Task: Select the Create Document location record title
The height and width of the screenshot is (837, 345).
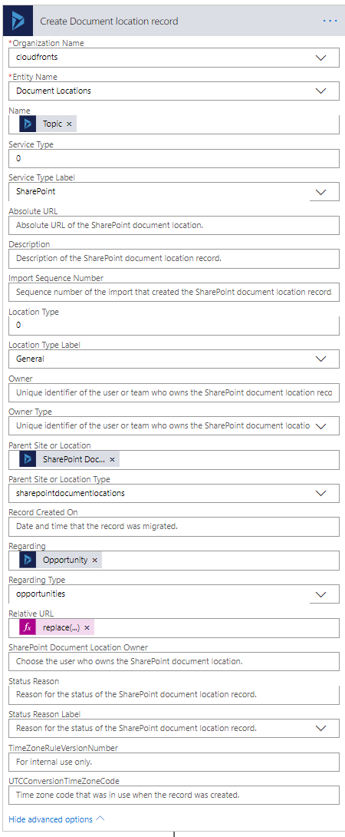Action: tap(110, 22)
